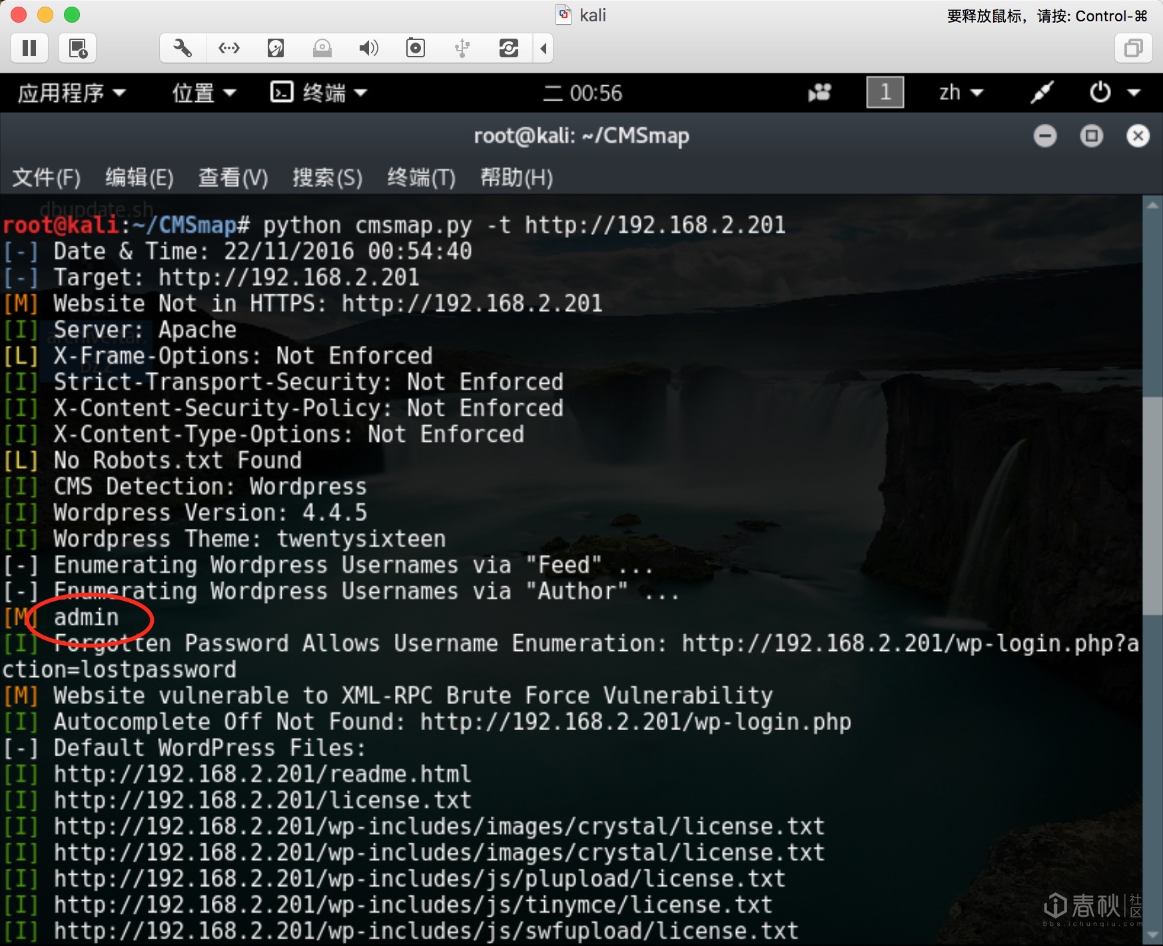
Task: Select workspace 1 indicator
Action: point(885,92)
